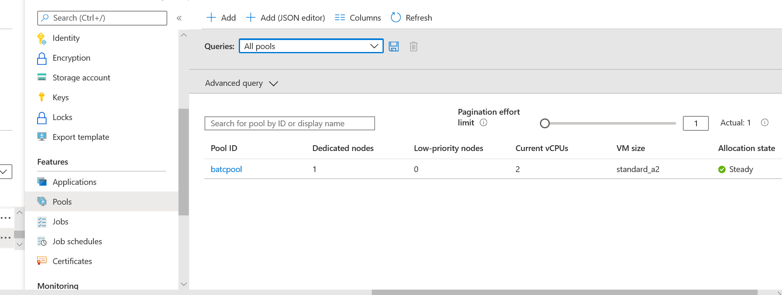
Task: Click Add to create a pool
Action: point(221,18)
